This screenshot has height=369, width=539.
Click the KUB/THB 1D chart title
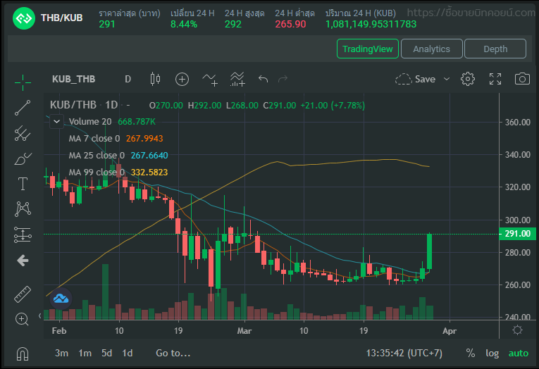84,105
